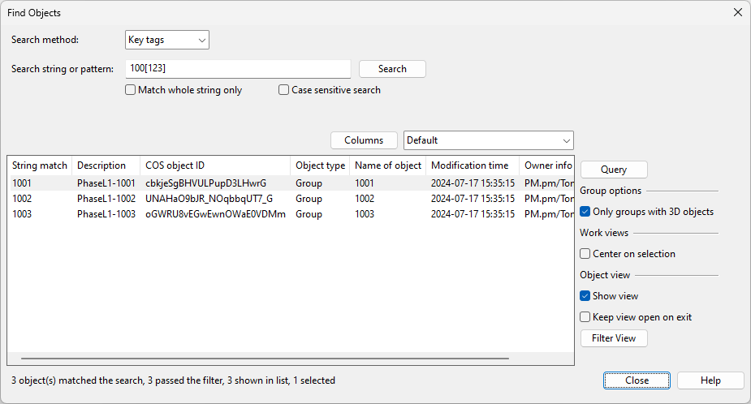Enable Center on selection option
Screen dimensions: 751x404
coord(585,254)
